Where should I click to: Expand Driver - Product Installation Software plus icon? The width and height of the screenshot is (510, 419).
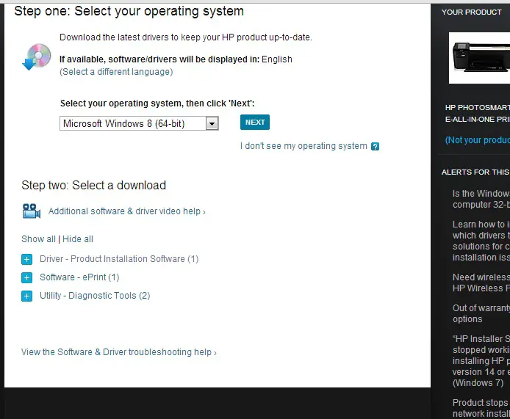tap(26, 259)
